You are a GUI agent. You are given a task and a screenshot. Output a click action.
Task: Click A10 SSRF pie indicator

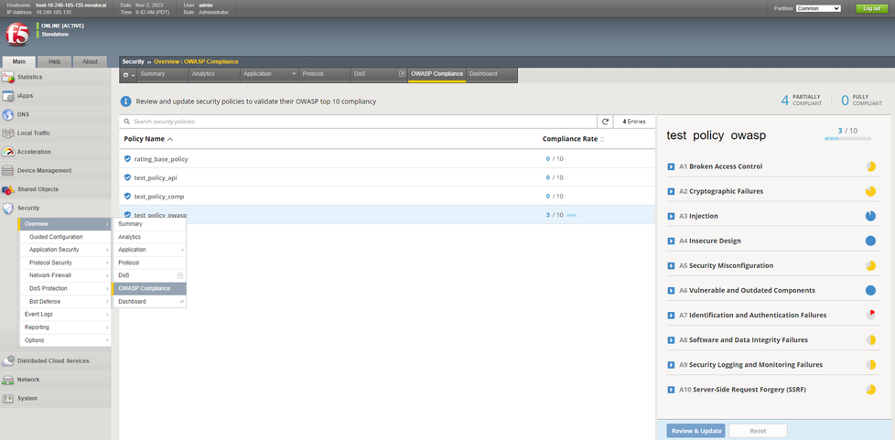pos(870,390)
